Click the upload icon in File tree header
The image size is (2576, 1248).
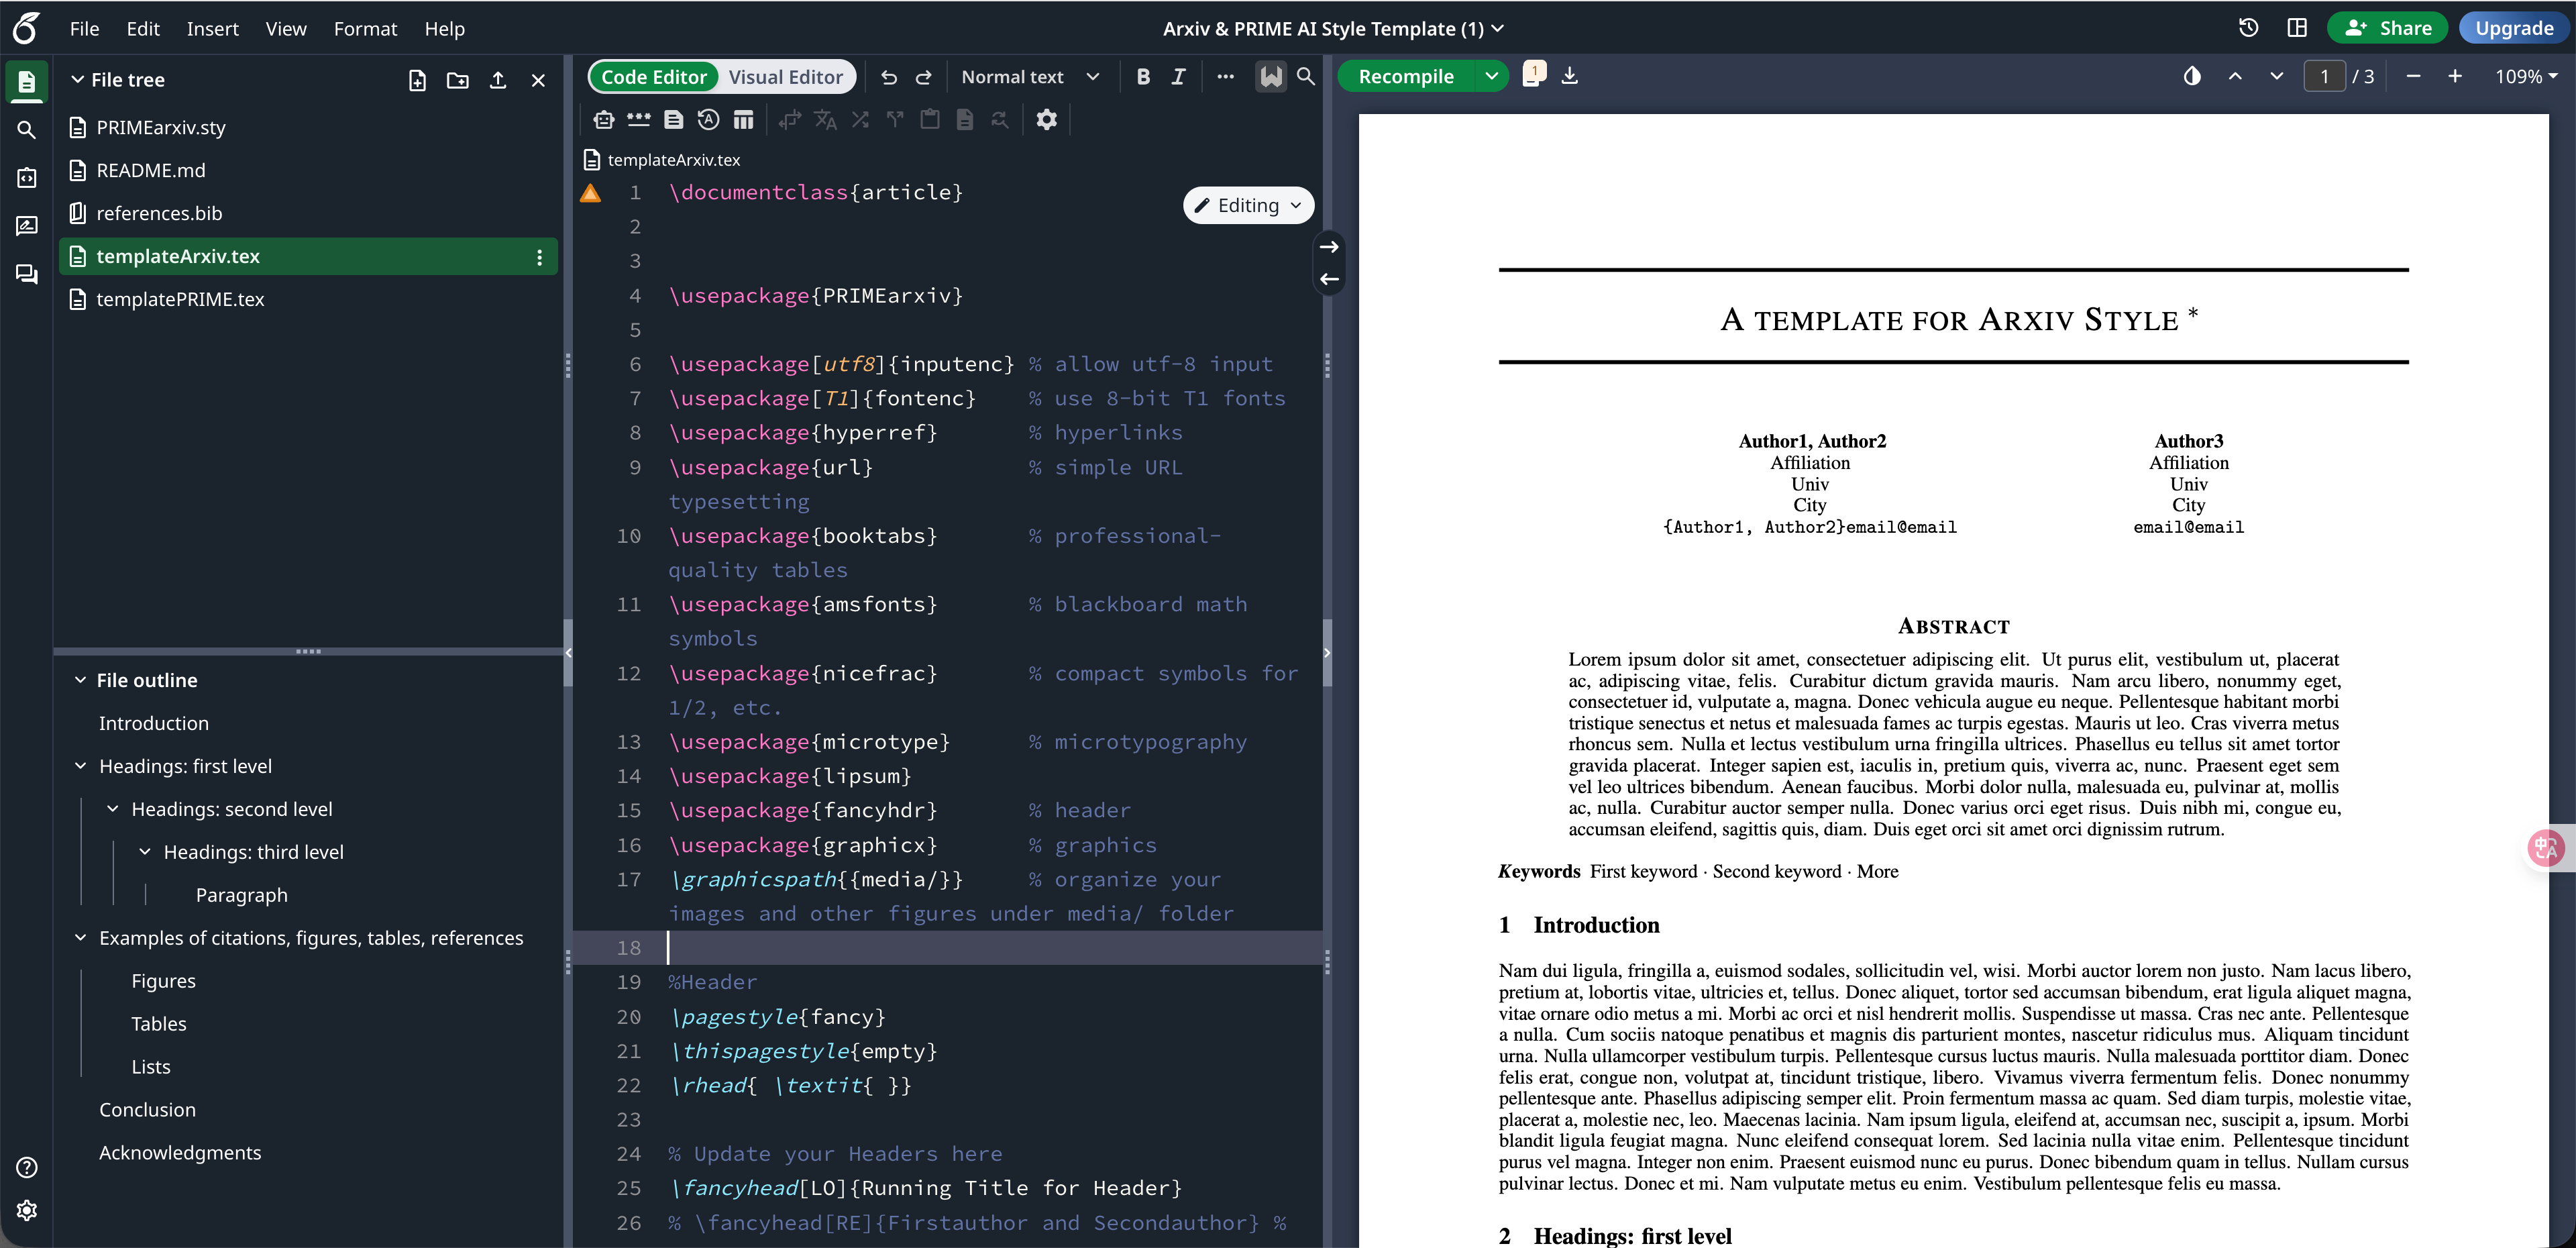498,80
